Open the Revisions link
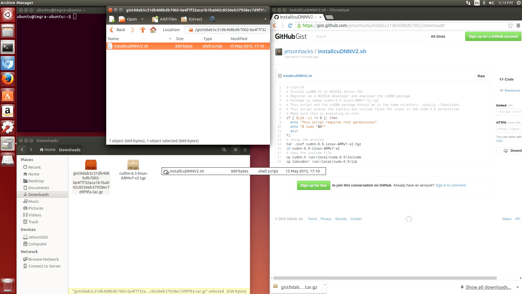Screen dimensions: 522x294 tap(512, 91)
